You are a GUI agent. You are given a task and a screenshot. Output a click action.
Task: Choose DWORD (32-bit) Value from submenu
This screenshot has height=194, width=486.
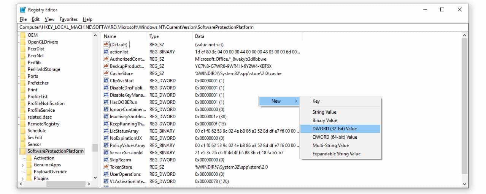[340, 129]
